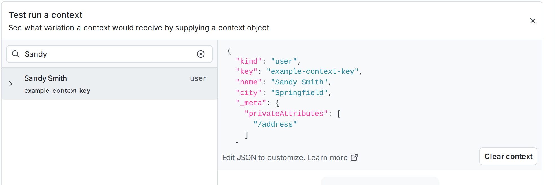Viewport: 556px width, 185px height.
Task: Close the Test run a context dialog
Action: [x=533, y=21]
